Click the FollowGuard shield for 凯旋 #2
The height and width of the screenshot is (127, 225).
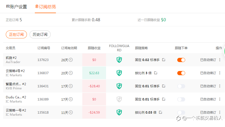click(x=119, y=60)
